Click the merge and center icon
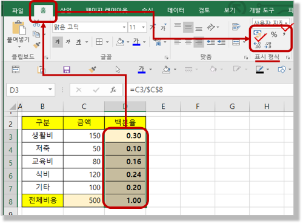The image size is (303, 224). [x=236, y=42]
